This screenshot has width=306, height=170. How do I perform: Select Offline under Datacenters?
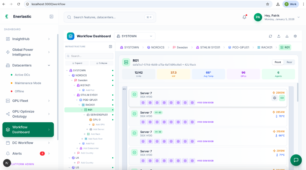(19, 91)
